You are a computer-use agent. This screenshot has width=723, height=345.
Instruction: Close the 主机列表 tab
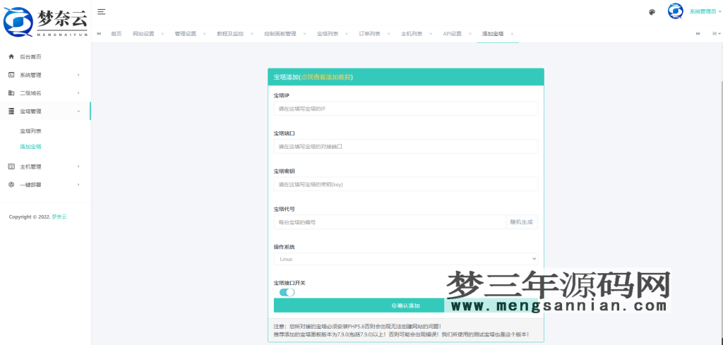[431, 34]
